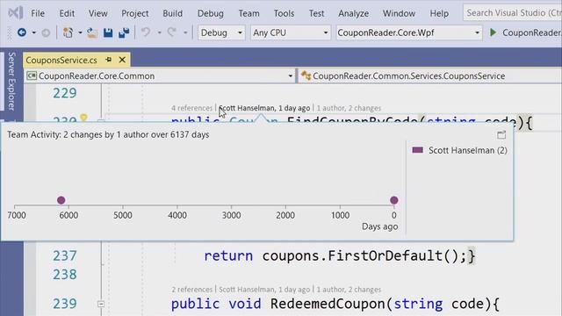Click the Navigate Forward icon

(x=46, y=33)
